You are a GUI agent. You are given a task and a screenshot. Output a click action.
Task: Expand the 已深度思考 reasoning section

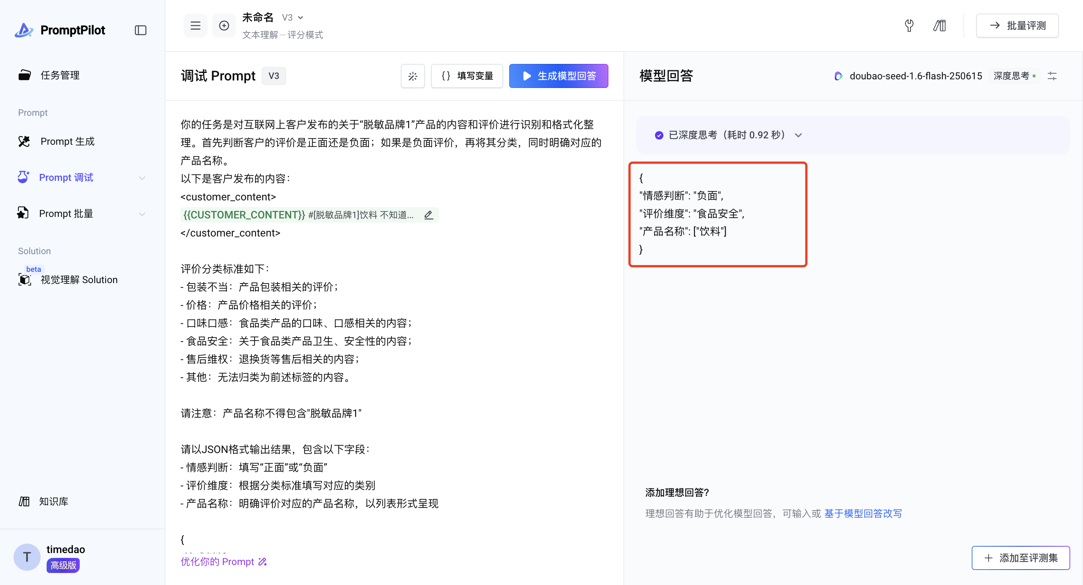coord(798,135)
